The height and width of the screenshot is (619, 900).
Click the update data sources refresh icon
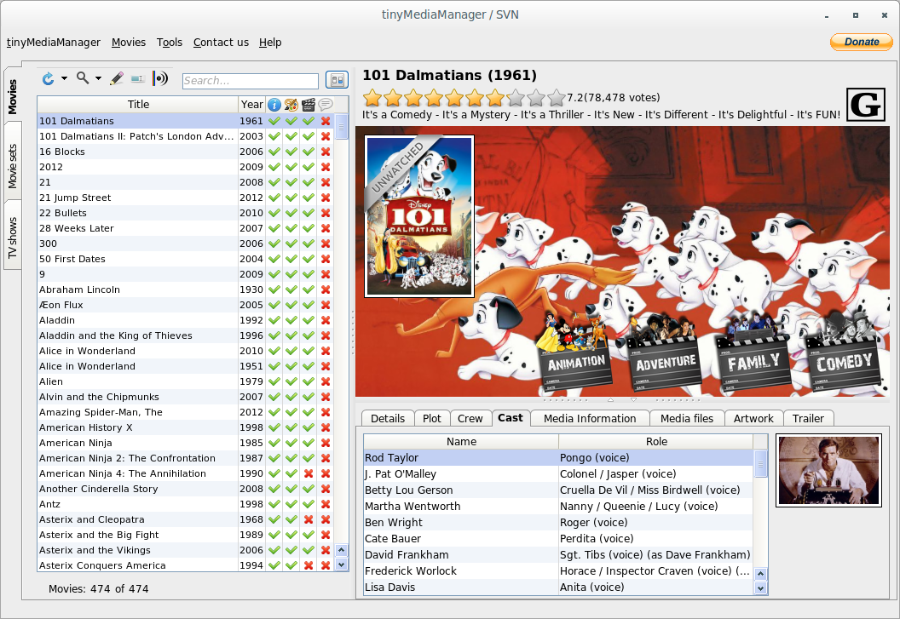click(49, 78)
